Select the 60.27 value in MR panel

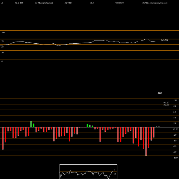click(x=166, y=102)
